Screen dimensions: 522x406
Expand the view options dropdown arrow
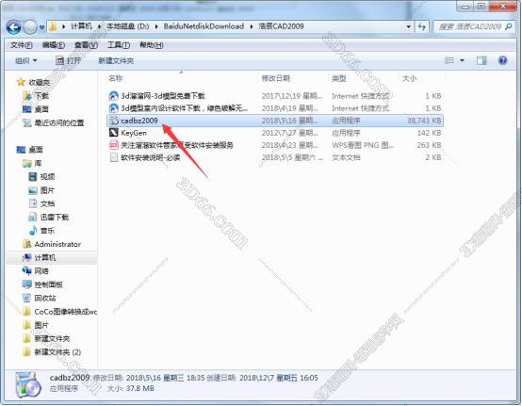point(462,60)
